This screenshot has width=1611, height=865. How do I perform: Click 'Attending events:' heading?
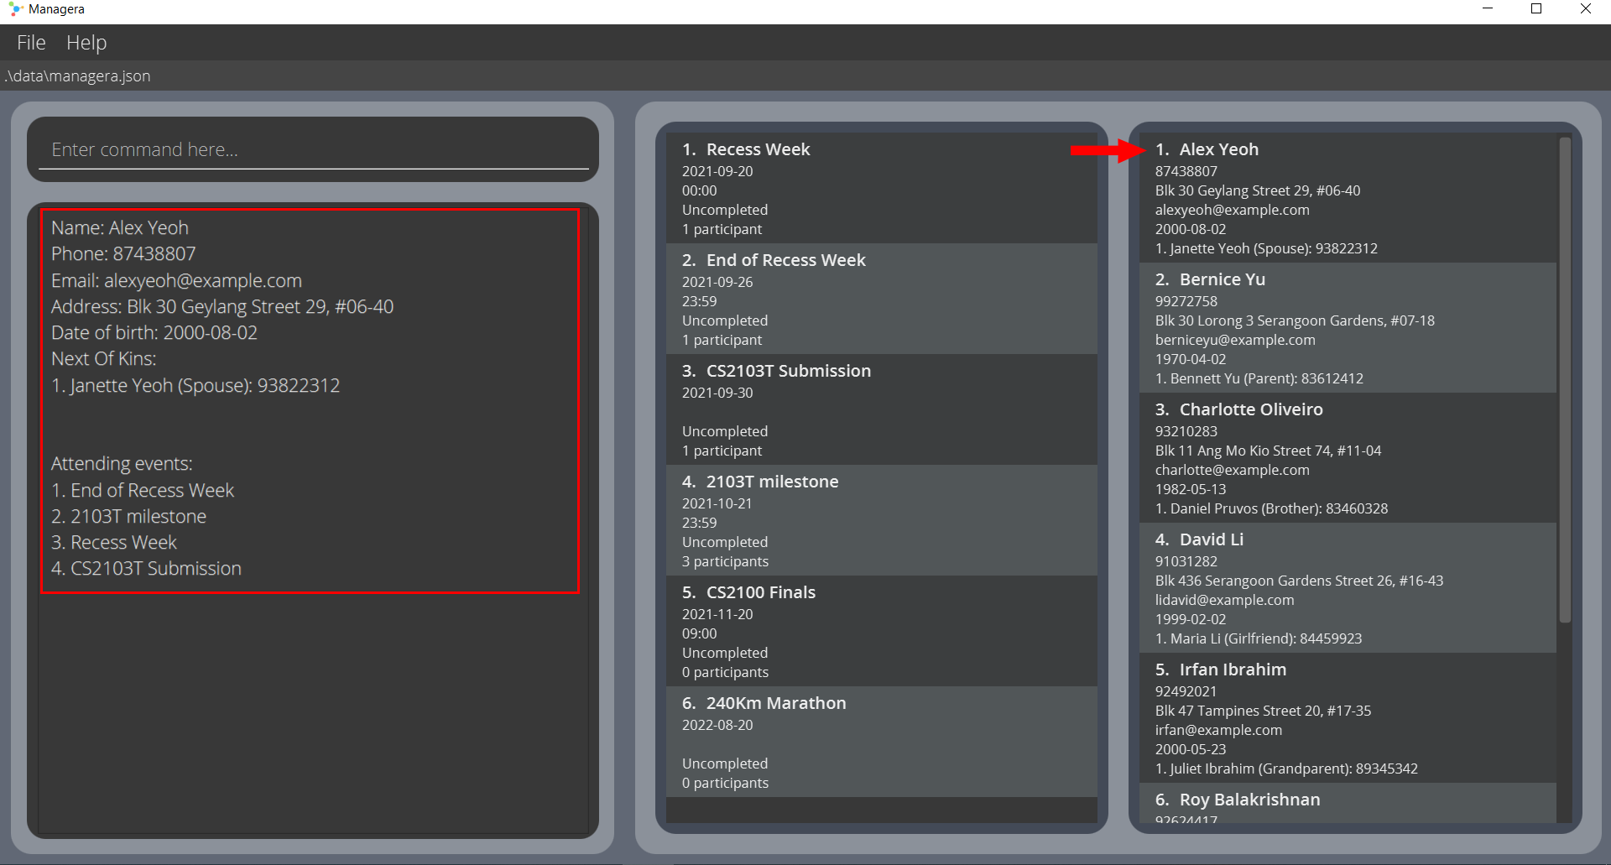pos(122,463)
